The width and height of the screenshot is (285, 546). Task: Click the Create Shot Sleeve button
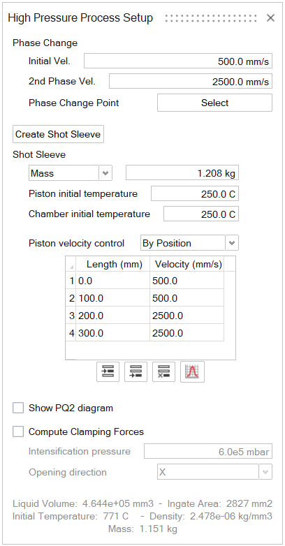click(58, 134)
